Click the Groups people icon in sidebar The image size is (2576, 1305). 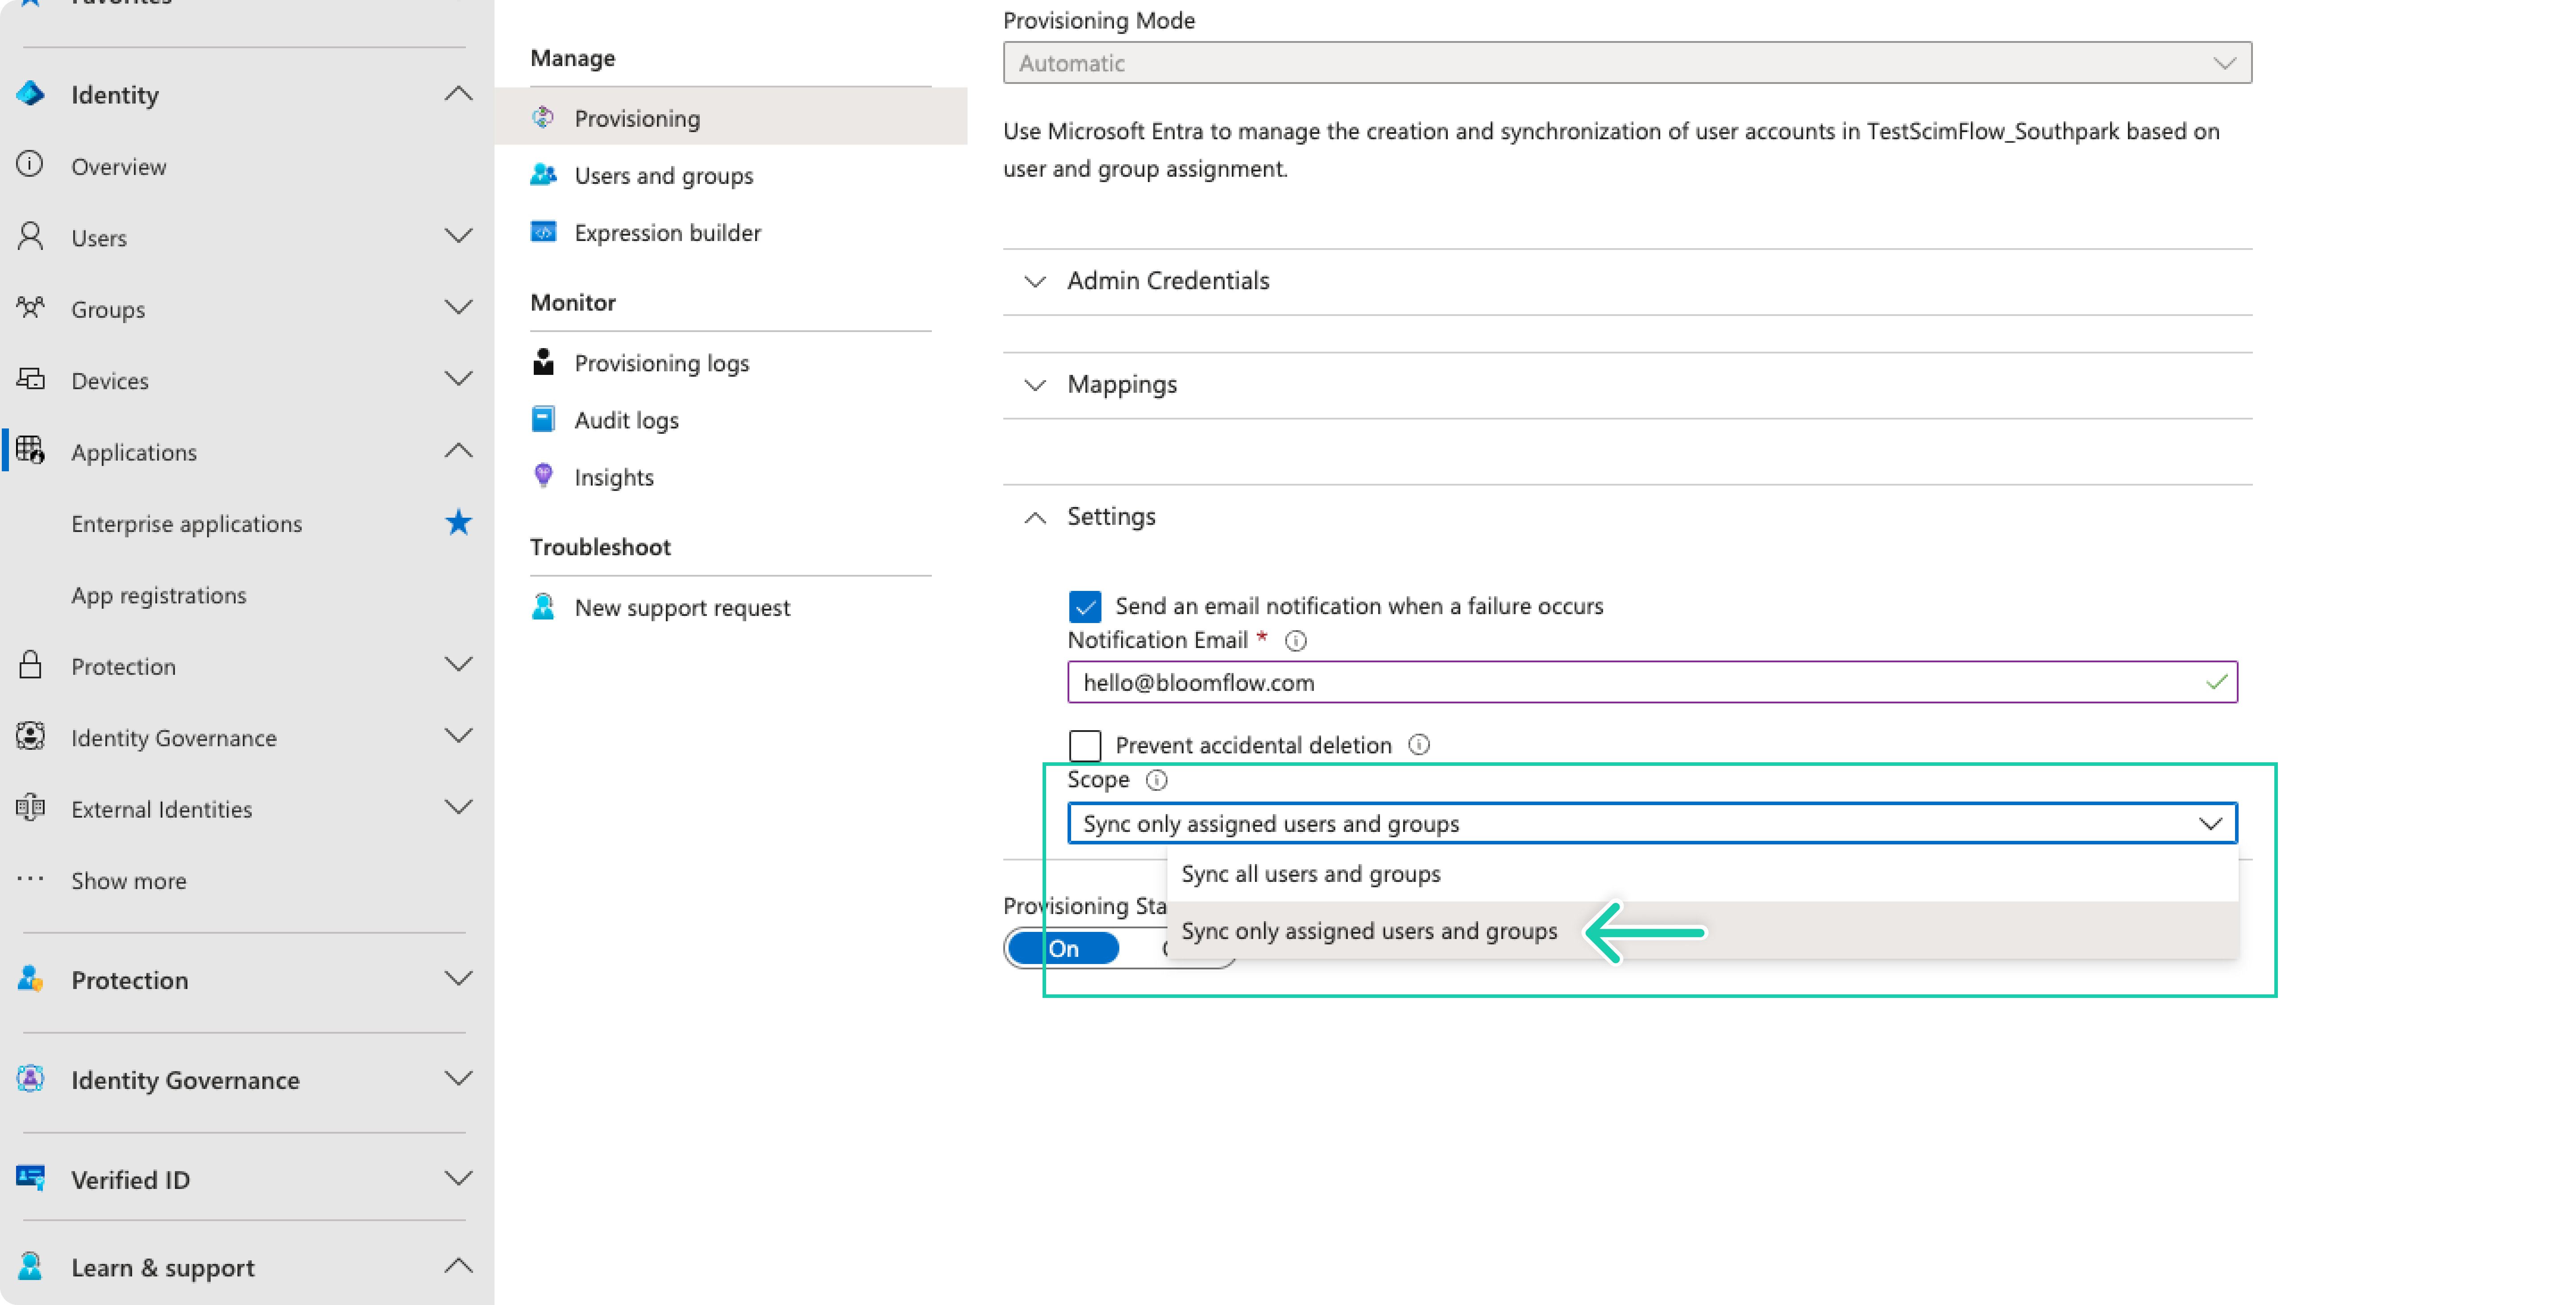point(30,307)
